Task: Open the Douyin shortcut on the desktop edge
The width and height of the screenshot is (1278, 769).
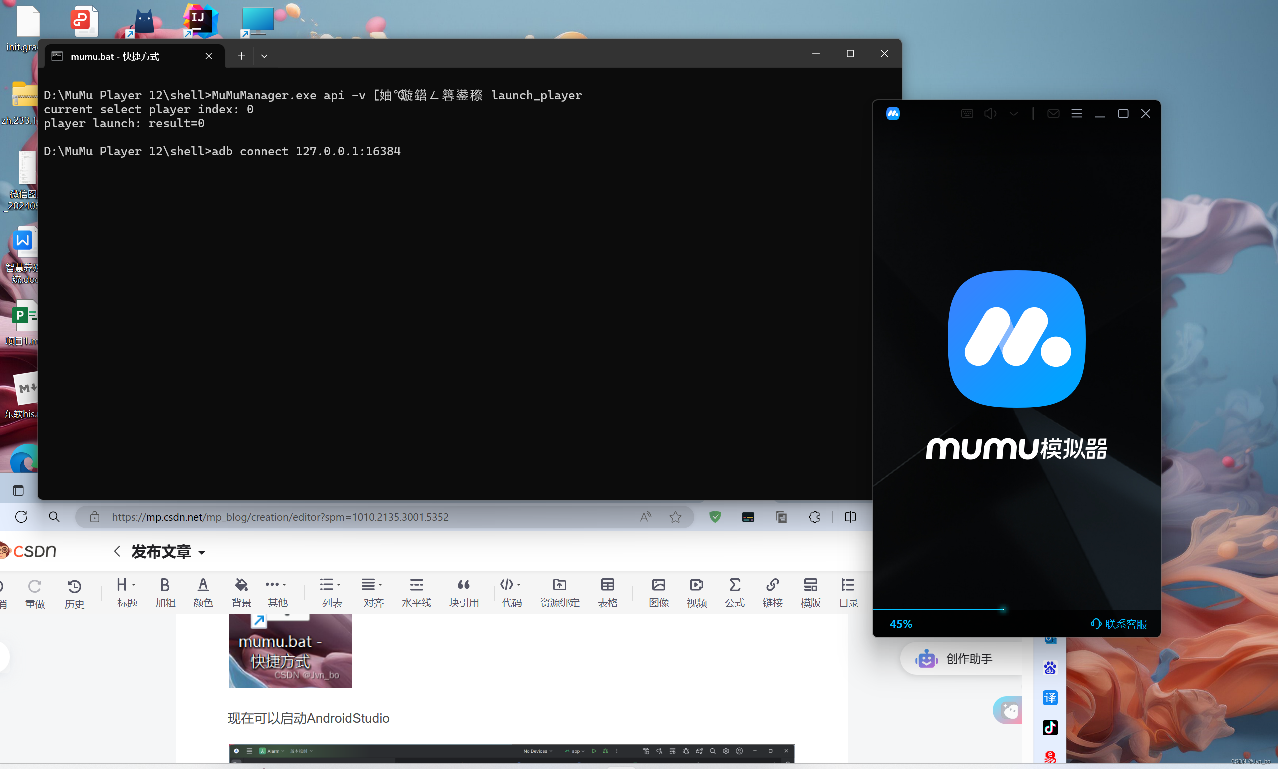Action: click(x=1050, y=728)
